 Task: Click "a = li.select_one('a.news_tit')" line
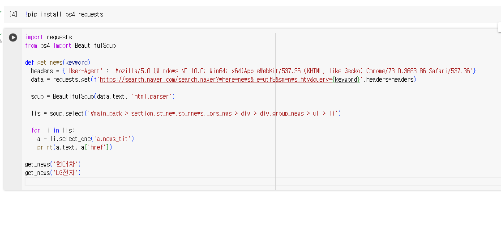tap(86, 139)
